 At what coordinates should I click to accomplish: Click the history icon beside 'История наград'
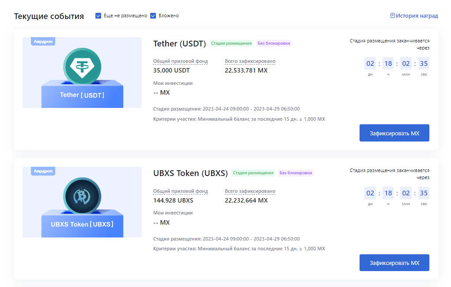392,15
